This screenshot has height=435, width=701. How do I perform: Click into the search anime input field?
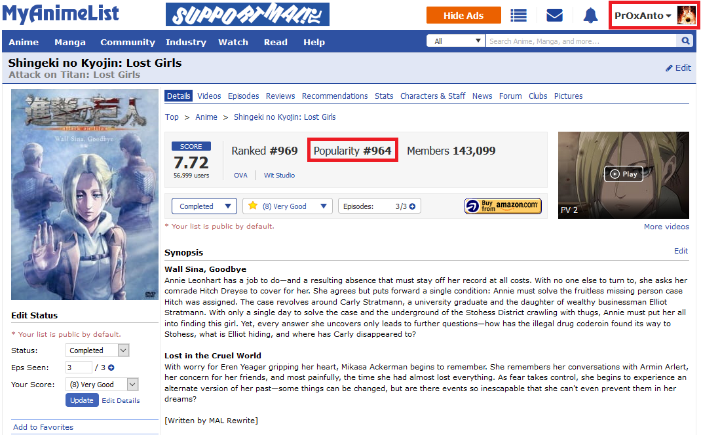pos(581,41)
